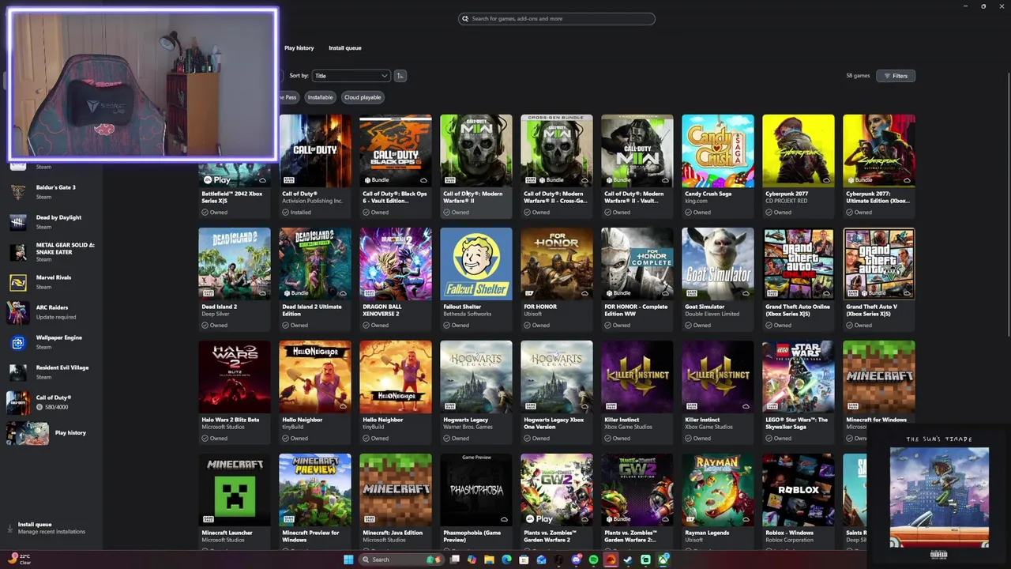Click the Install queue download icon in the sidebar
This screenshot has width=1011, height=569.
coord(10,528)
